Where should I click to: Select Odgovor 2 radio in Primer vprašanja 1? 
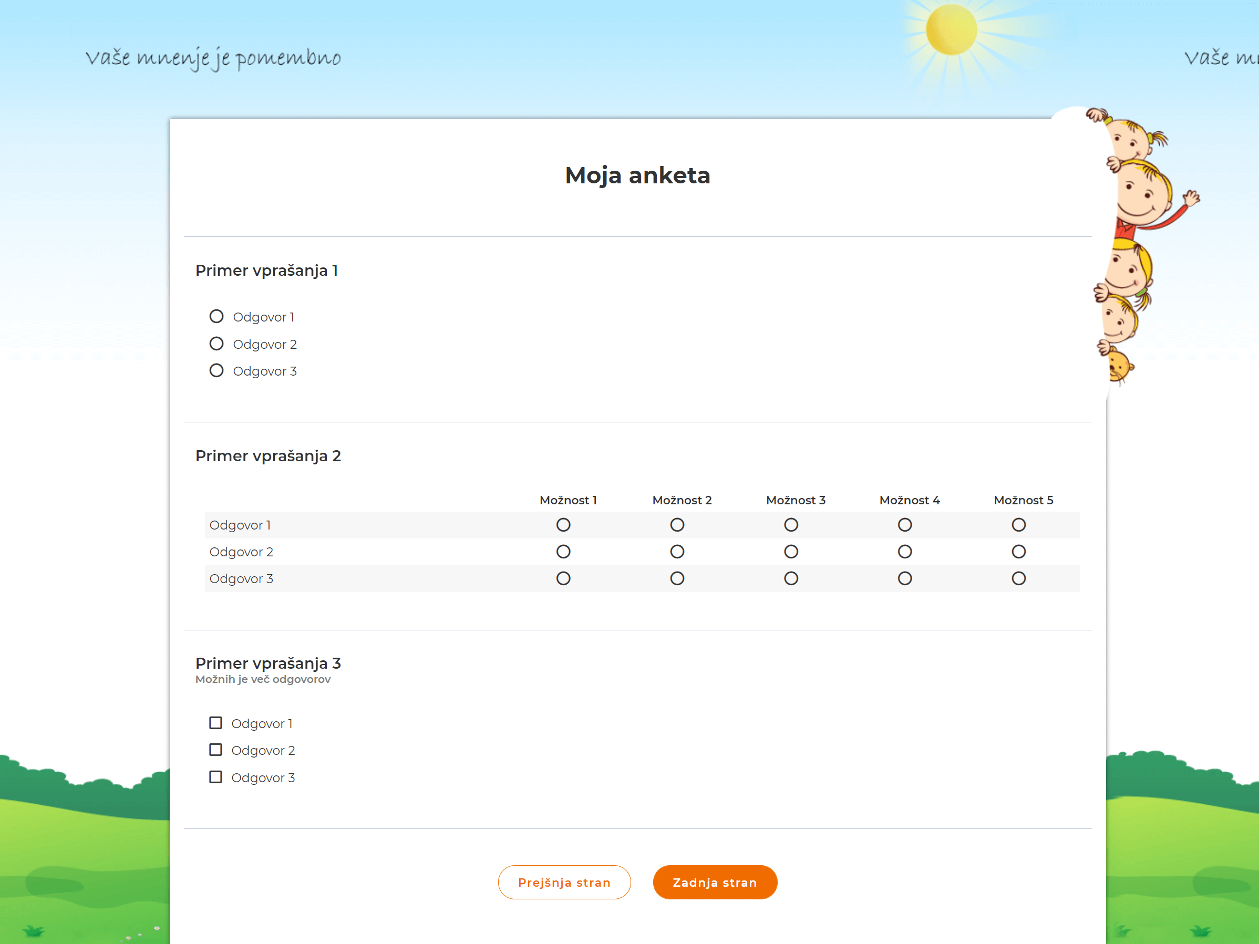[216, 344]
